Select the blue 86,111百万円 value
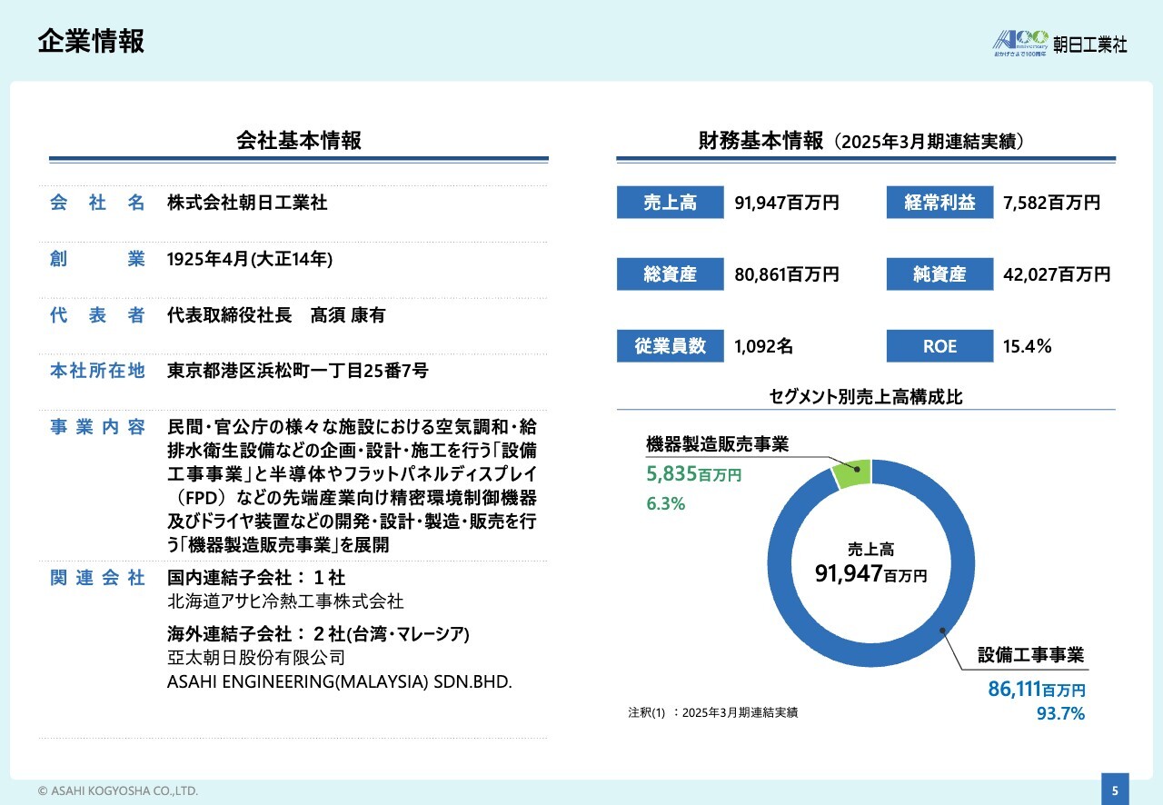1163x805 pixels. 1037,690
